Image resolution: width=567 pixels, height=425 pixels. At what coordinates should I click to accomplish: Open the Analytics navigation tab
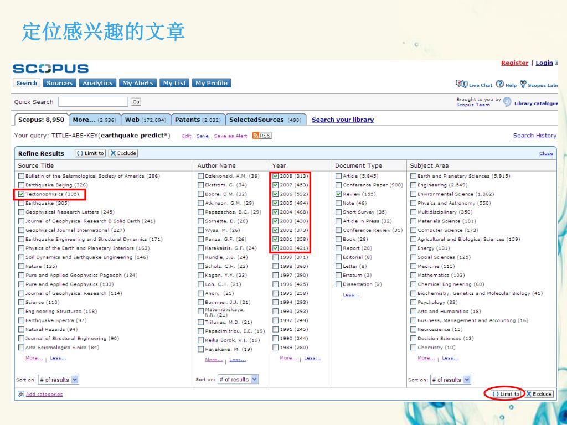pos(97,83)
